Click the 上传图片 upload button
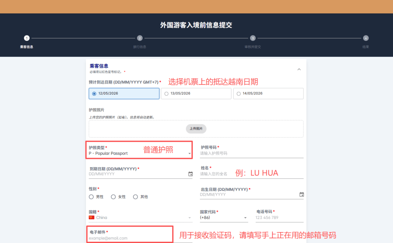Image resolution: width=393 pixels, height=243 pixels. pyautogui.click(x=196, y=129)
